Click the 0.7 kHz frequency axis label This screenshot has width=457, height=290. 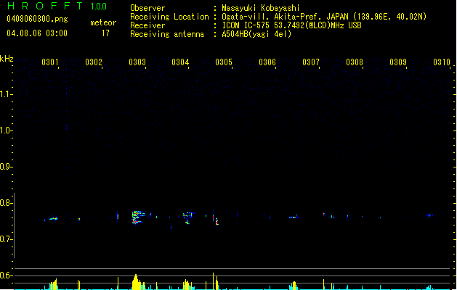click(7, 239)
